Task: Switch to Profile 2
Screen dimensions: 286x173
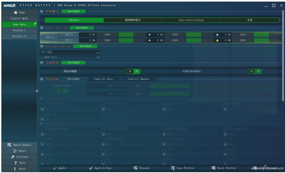Action: click(19, 36)
